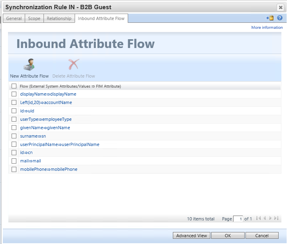Check the displayName⇒displayName row checkbox
The image size is (287, 244).
coord(14,94)
